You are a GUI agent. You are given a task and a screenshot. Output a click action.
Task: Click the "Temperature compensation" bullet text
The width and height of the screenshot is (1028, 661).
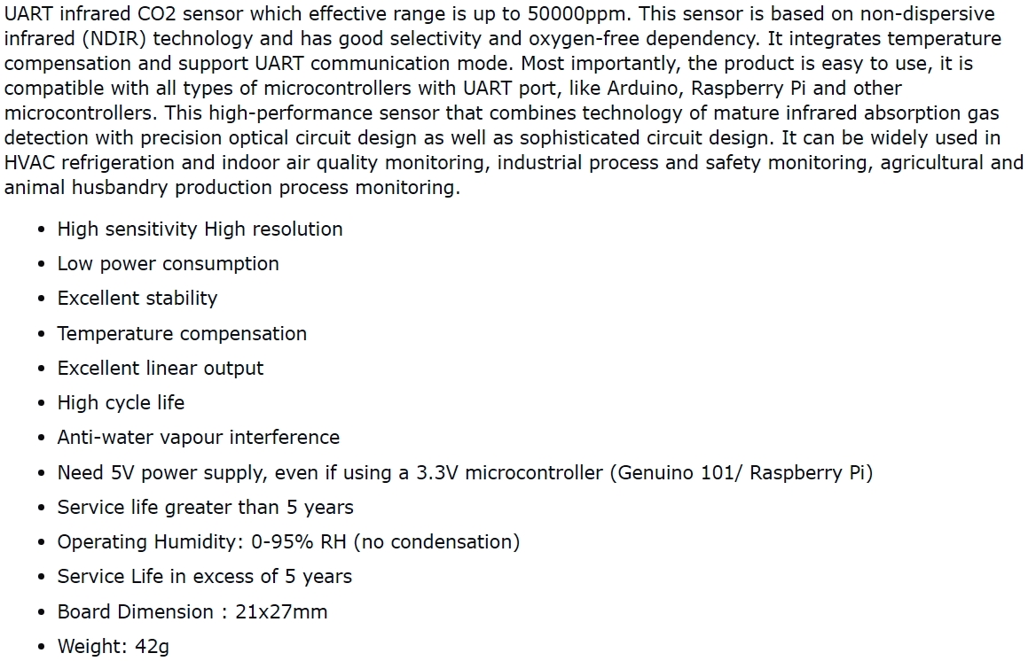pyautogui.click(x=182, y=333)
